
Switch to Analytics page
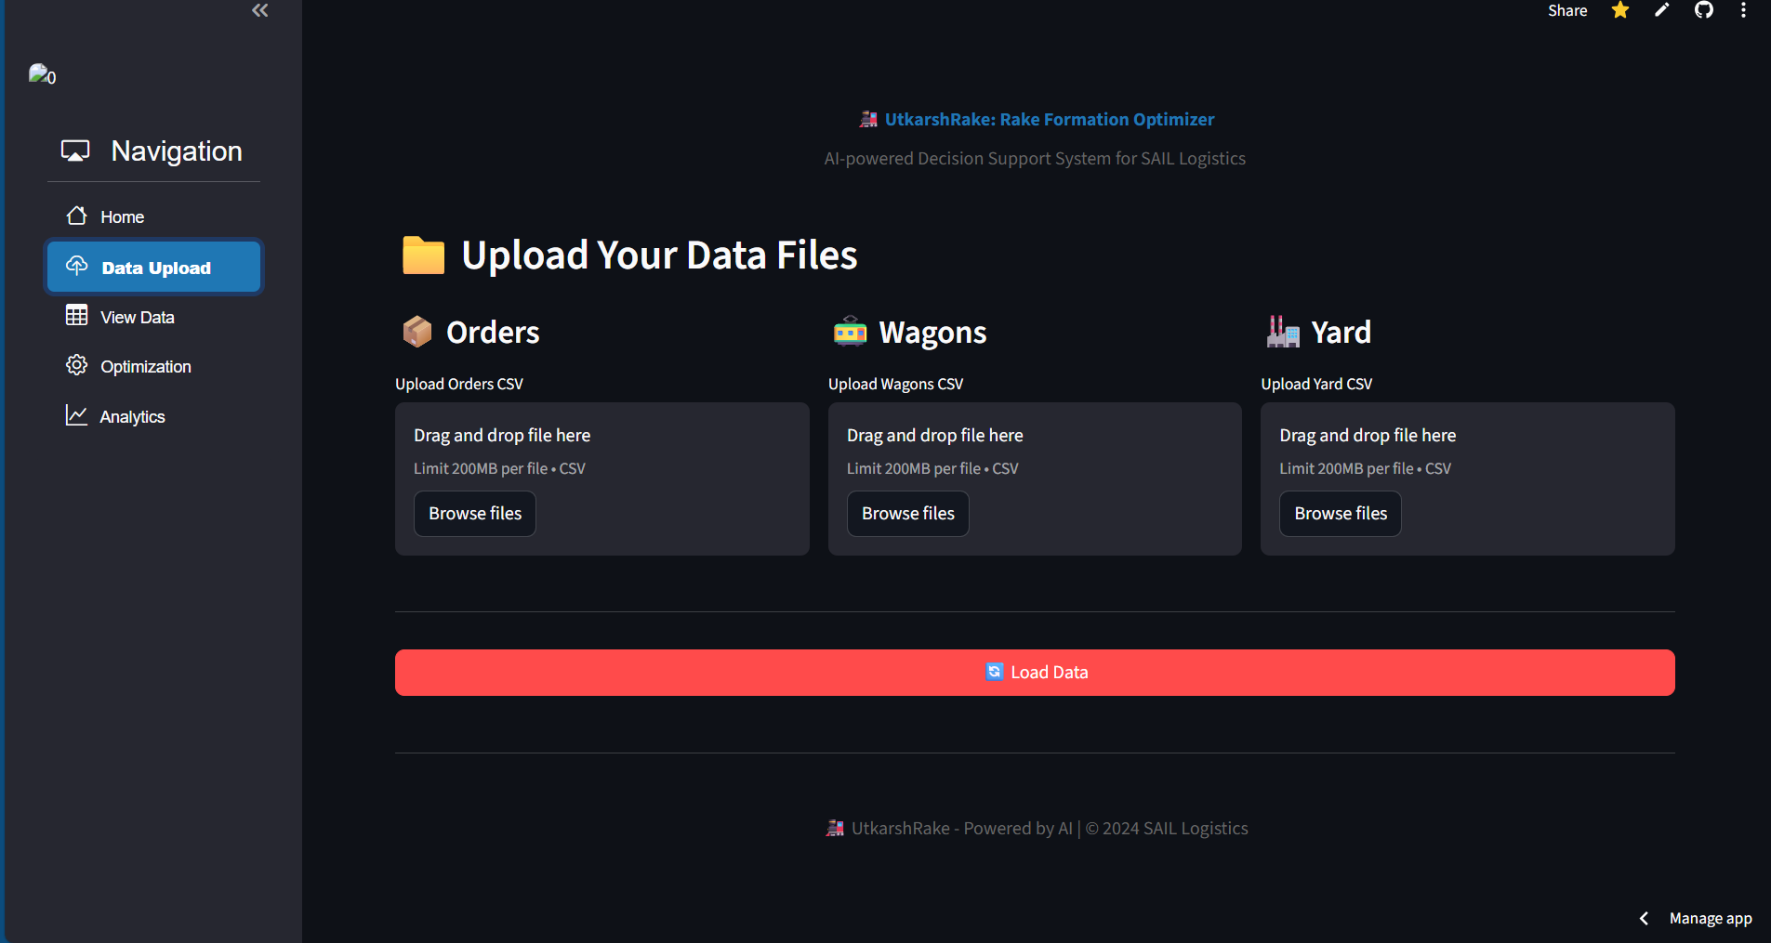[153, 416]
